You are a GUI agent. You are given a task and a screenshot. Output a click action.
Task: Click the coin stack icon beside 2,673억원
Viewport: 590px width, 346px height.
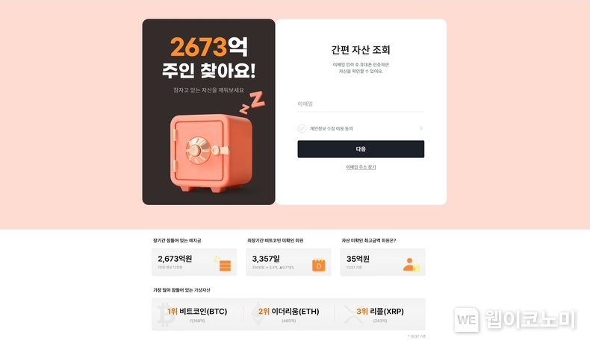point(223,263)
